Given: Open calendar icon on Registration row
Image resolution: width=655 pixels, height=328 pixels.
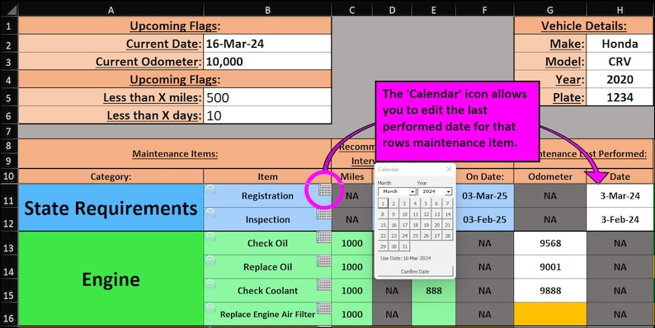Looking at the screenshot, I should [325, 190].
